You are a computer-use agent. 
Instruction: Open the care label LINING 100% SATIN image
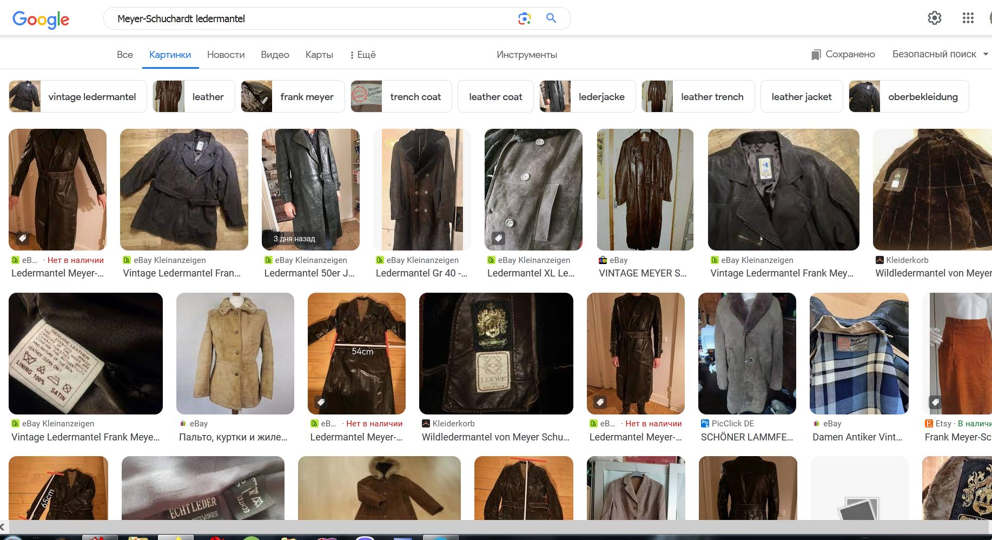pos(85,353)
